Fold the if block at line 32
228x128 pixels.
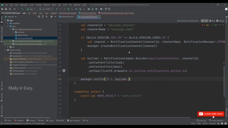68,38
